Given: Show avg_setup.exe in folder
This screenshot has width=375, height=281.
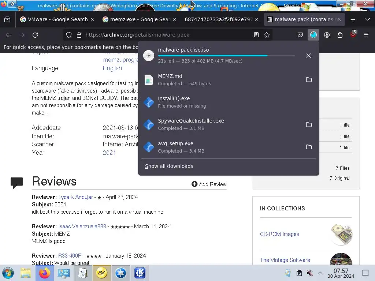Looking at the screenshot, I should (x=309, y=147).
